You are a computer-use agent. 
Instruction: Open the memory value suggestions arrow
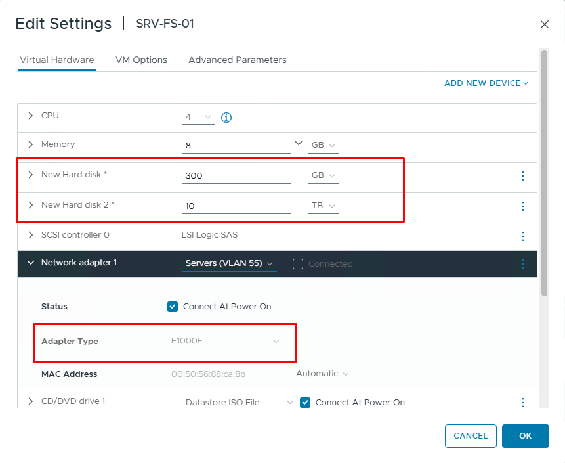(x=299, y=143)
